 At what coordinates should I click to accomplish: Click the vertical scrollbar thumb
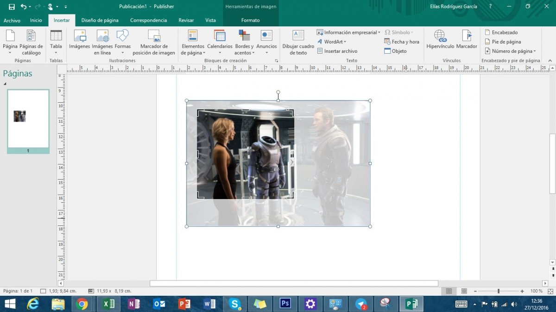[552, 163]
